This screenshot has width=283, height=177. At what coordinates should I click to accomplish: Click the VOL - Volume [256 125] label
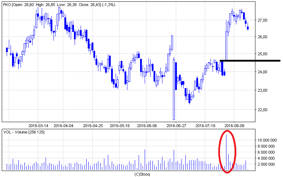pyautogui.click(x=24, y=132)
